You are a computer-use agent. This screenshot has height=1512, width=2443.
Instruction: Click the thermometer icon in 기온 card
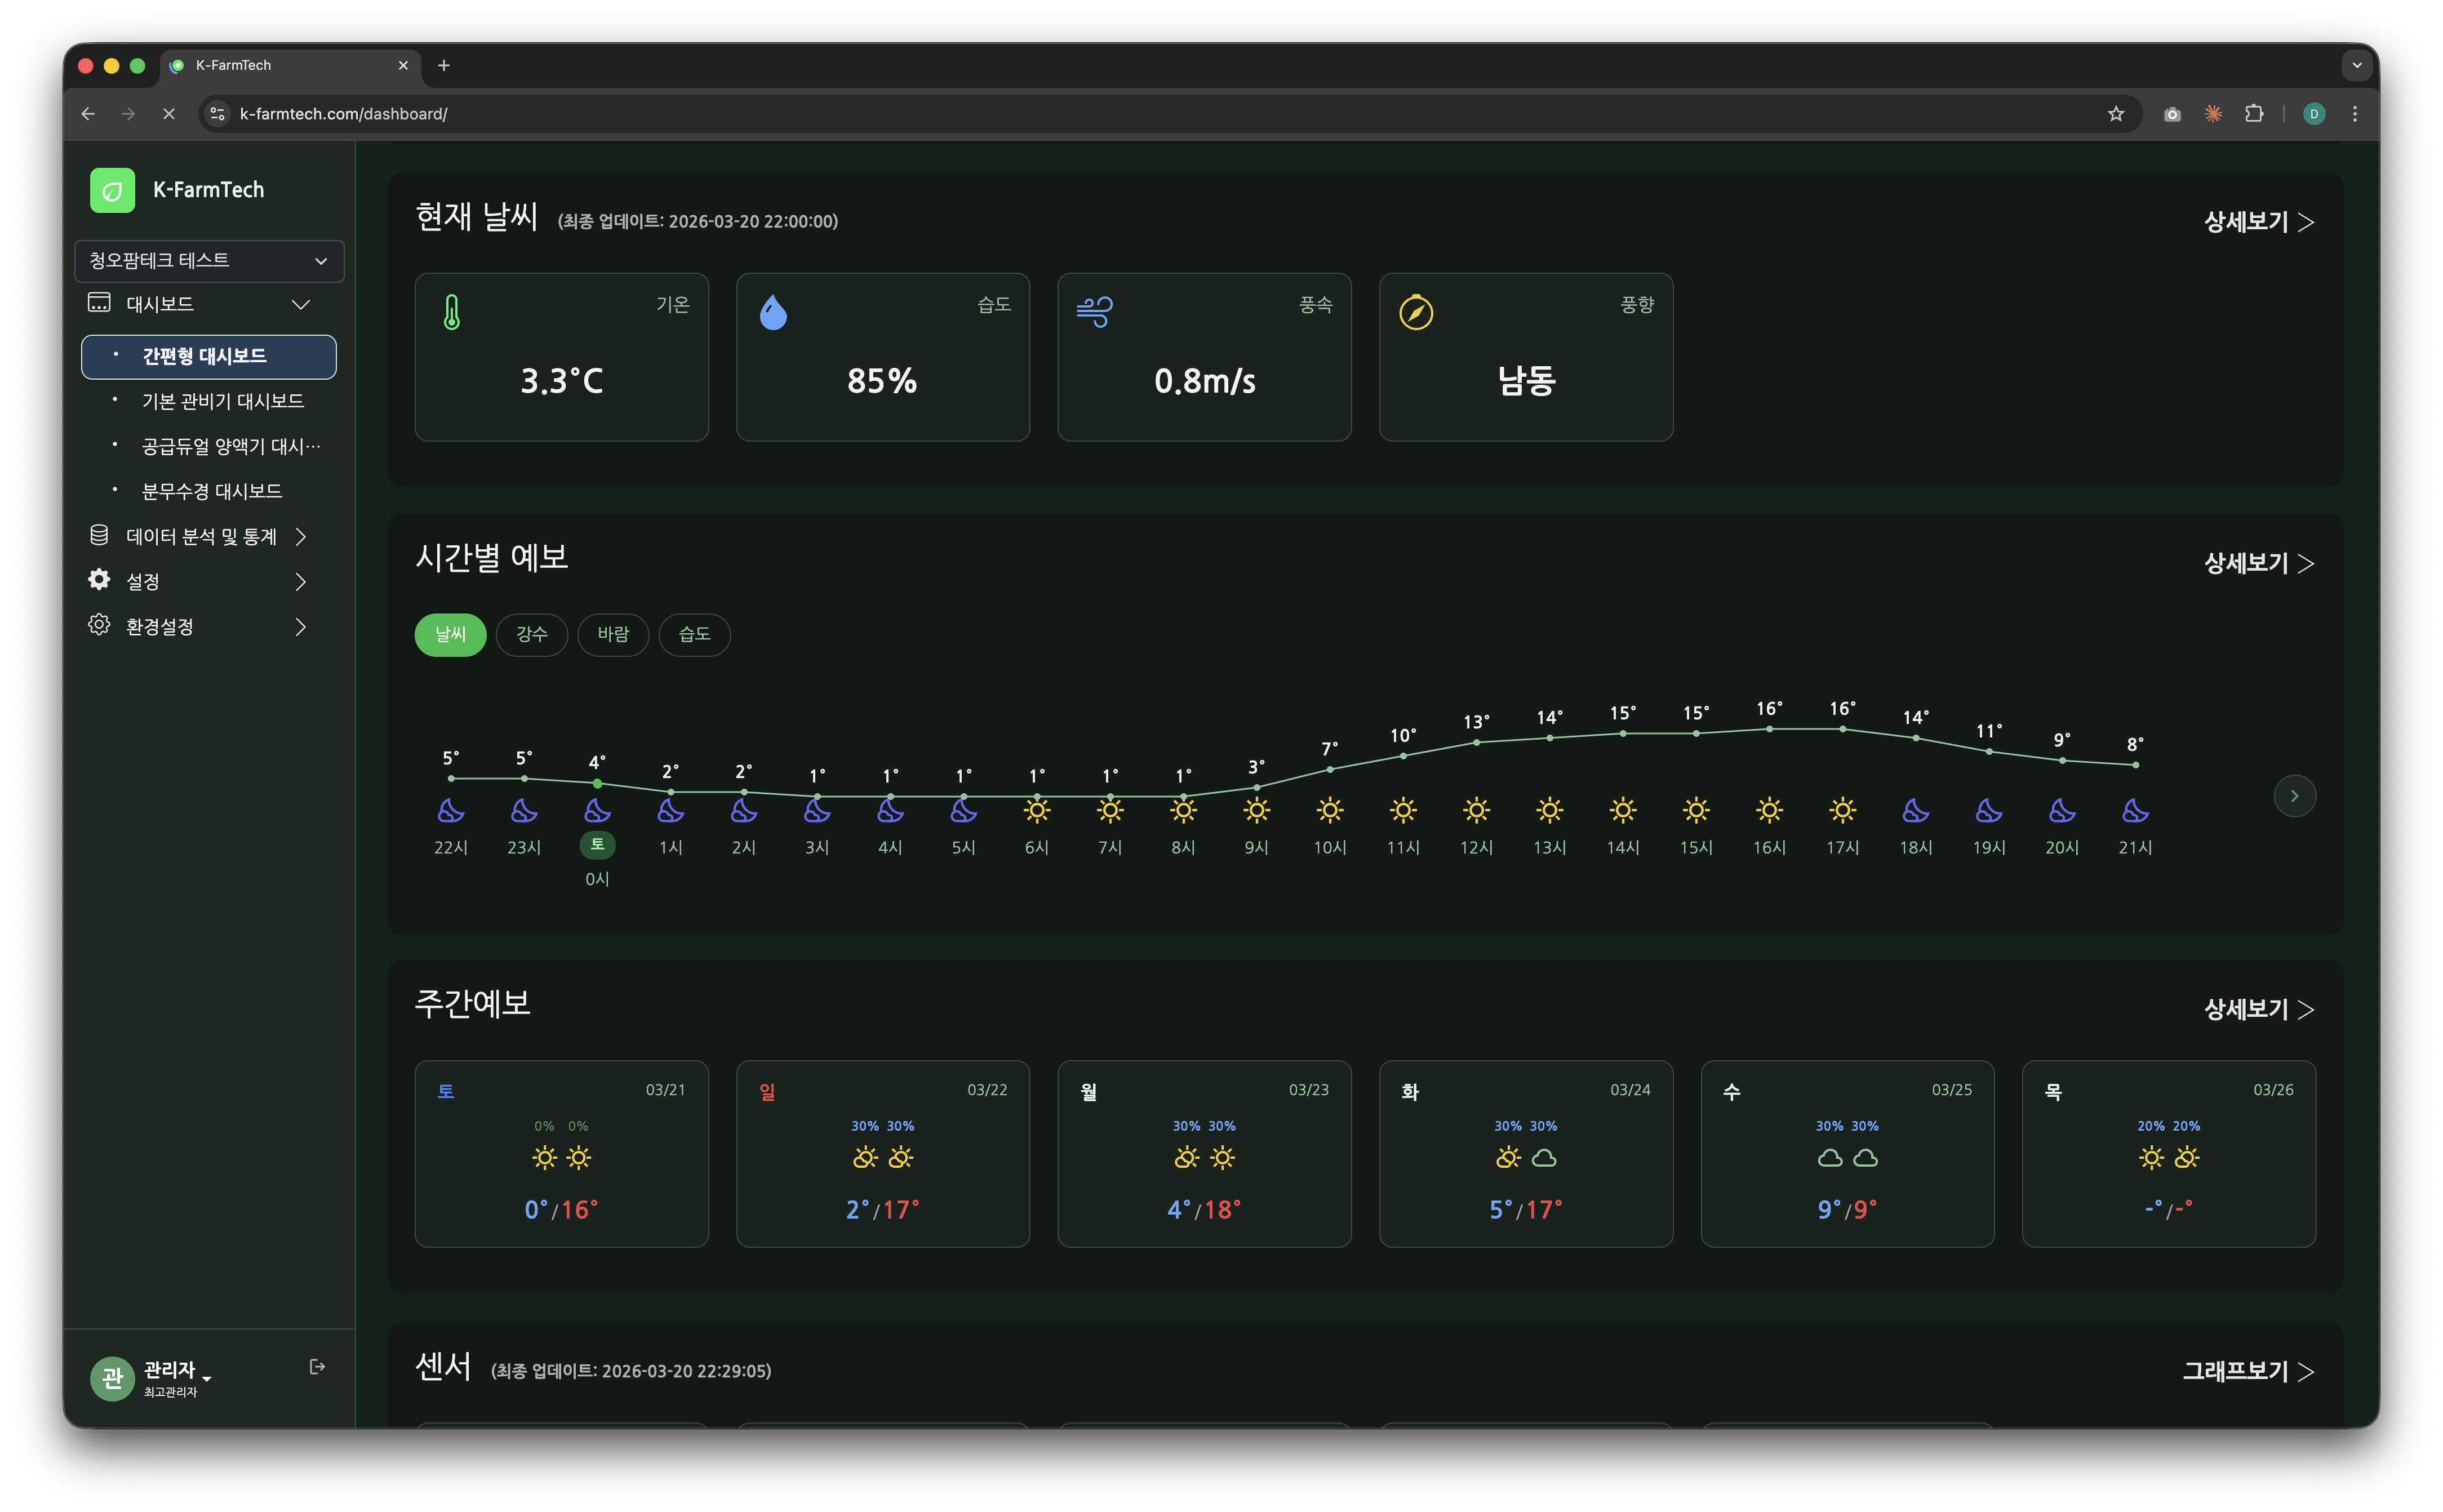[x=452, y=313]
